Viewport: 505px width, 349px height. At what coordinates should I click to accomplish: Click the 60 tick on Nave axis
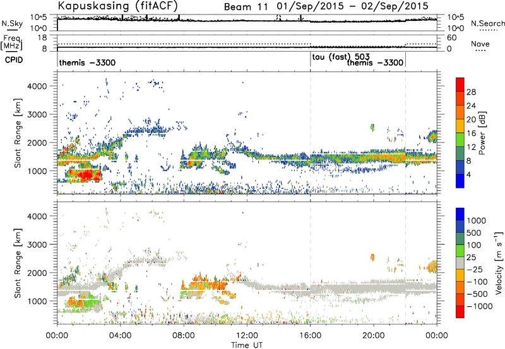tap(452, 38)
